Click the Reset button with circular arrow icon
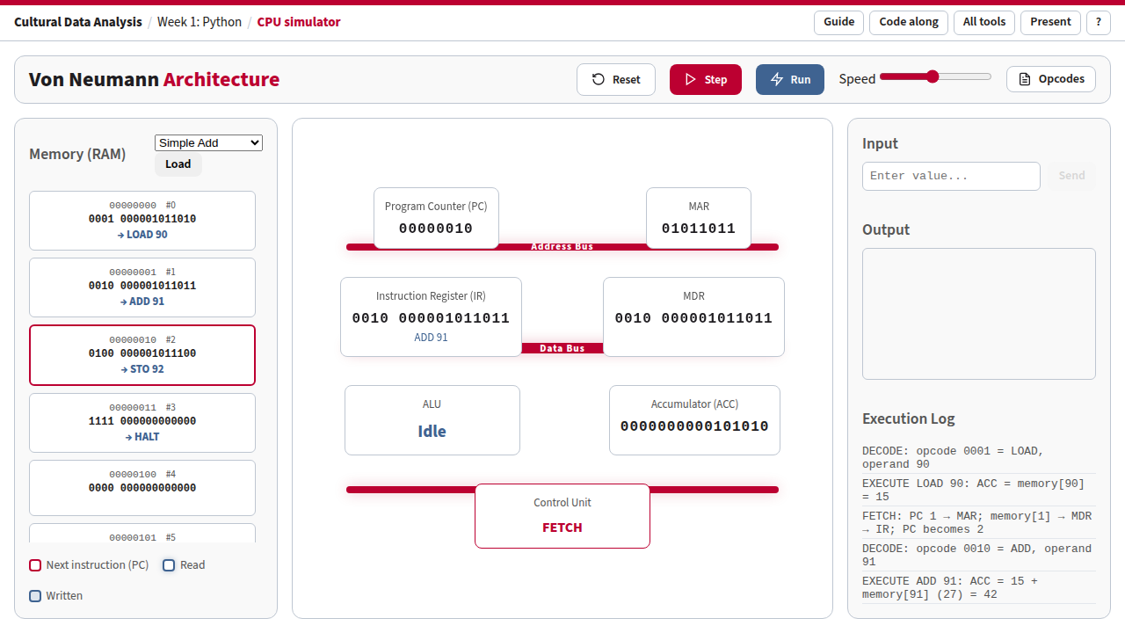This screenshot has height=633, width=1125. (x=616, y=79)
